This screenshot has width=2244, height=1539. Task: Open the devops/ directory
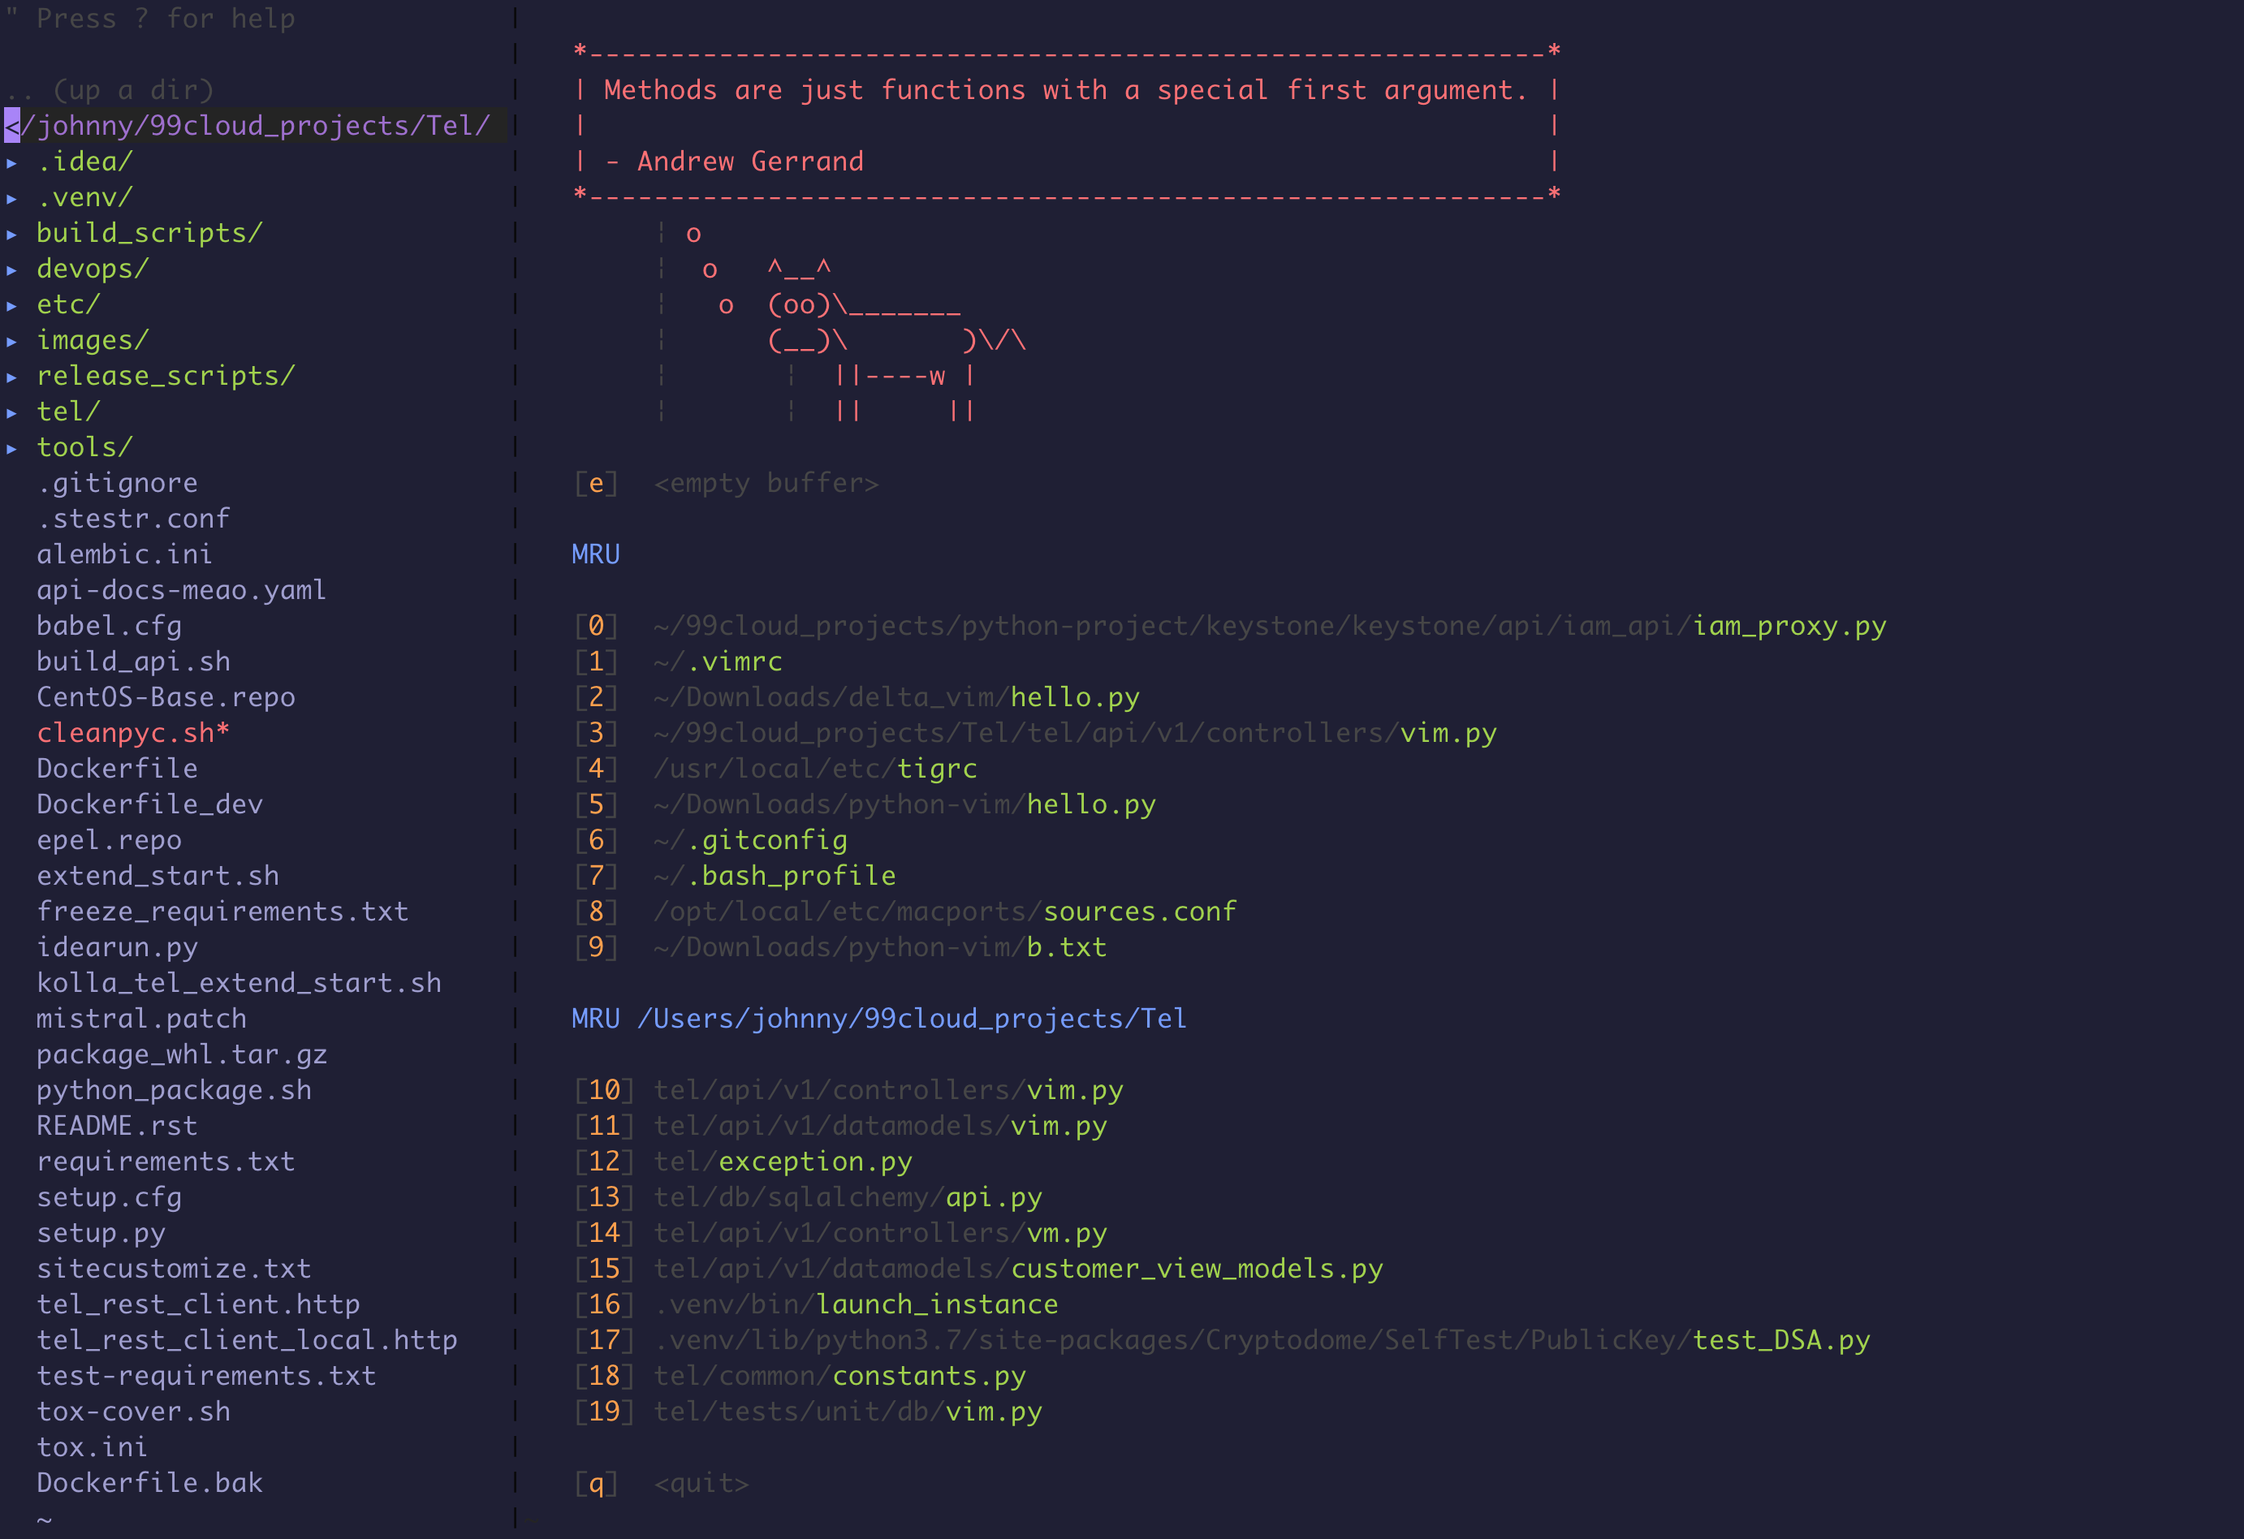click(93, 269)
